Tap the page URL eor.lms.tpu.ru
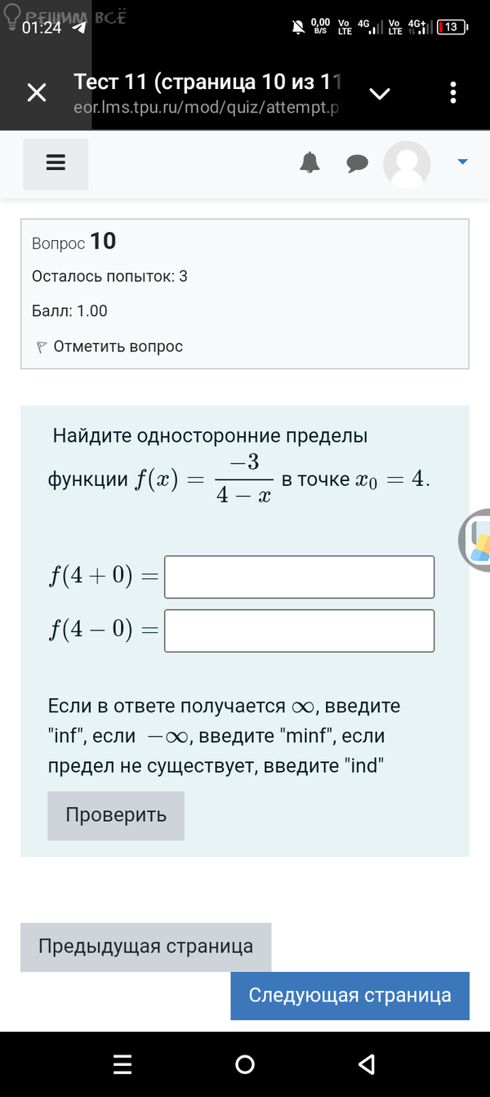The height and width of the screenshot is (1097, 490). (x=205, y=107)
